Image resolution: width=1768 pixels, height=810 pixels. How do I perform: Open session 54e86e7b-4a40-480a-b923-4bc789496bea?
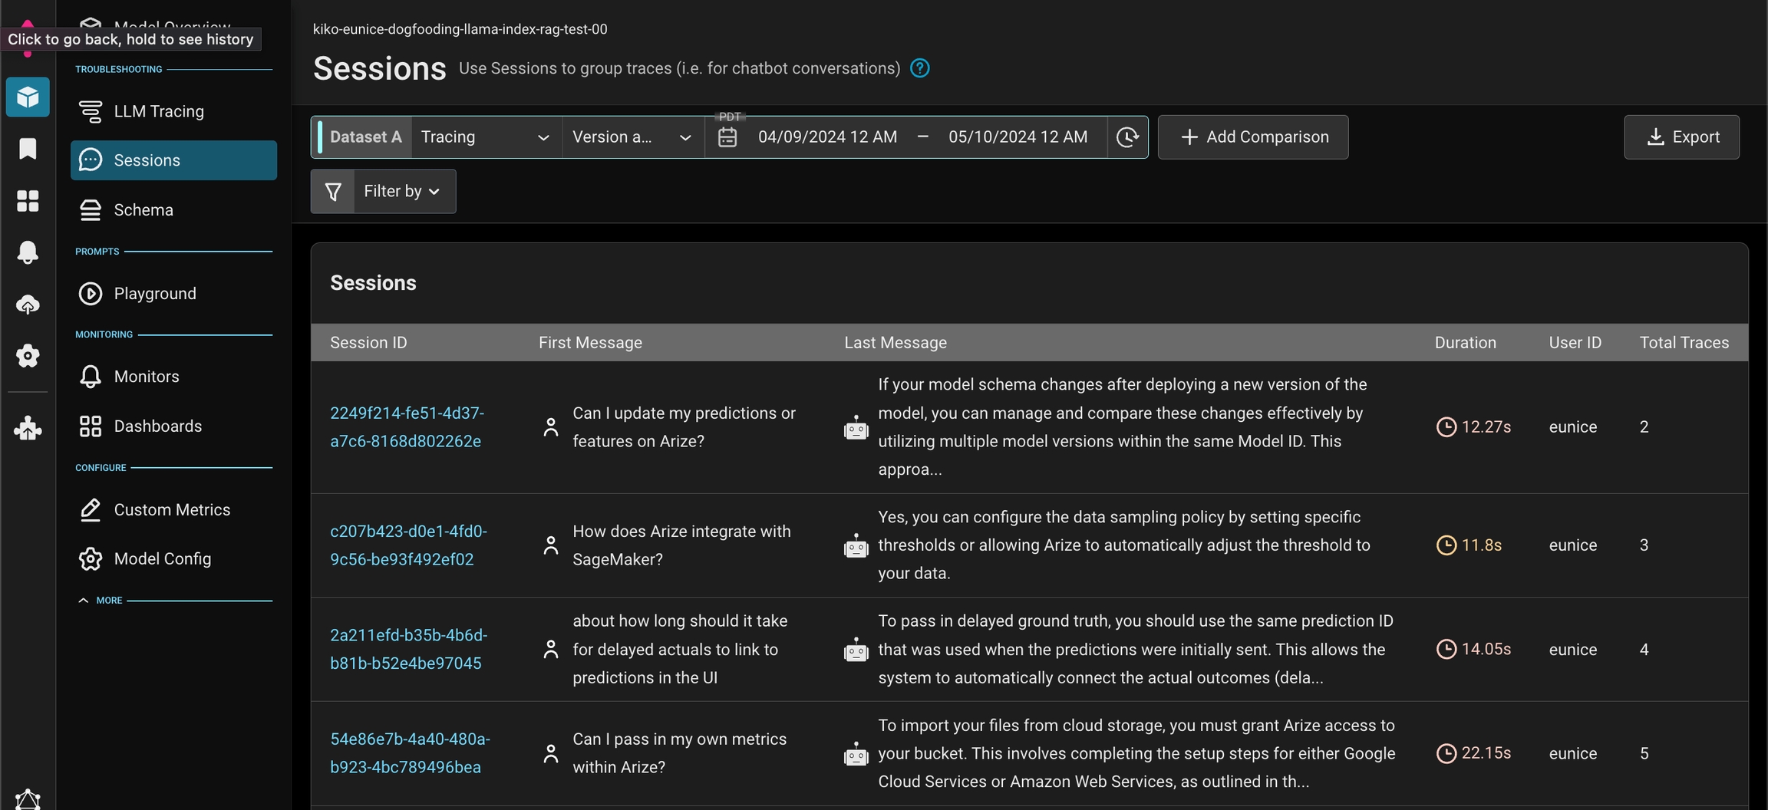point(410,754)
